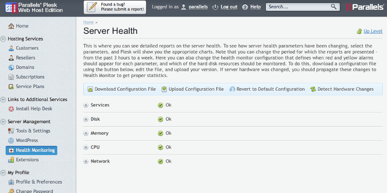387x193 pixels.
Task: Expand the CPU health row
Action: [86, 147]
